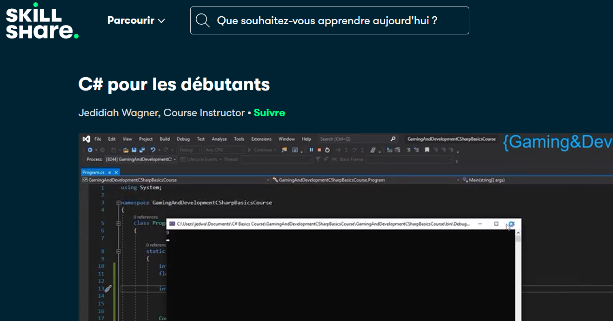The image size is (613, 321).
Task: Click the Open File folder icon
Action: click(126, 150)
